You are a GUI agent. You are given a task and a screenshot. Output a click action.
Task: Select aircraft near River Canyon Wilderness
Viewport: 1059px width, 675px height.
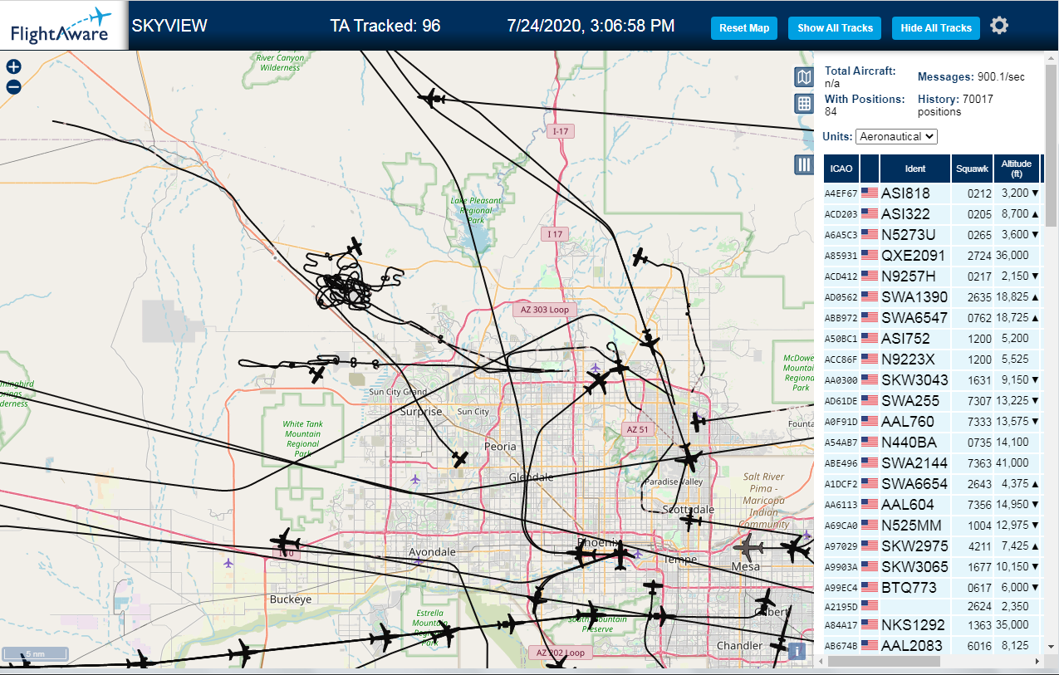(x=433, y=99)
